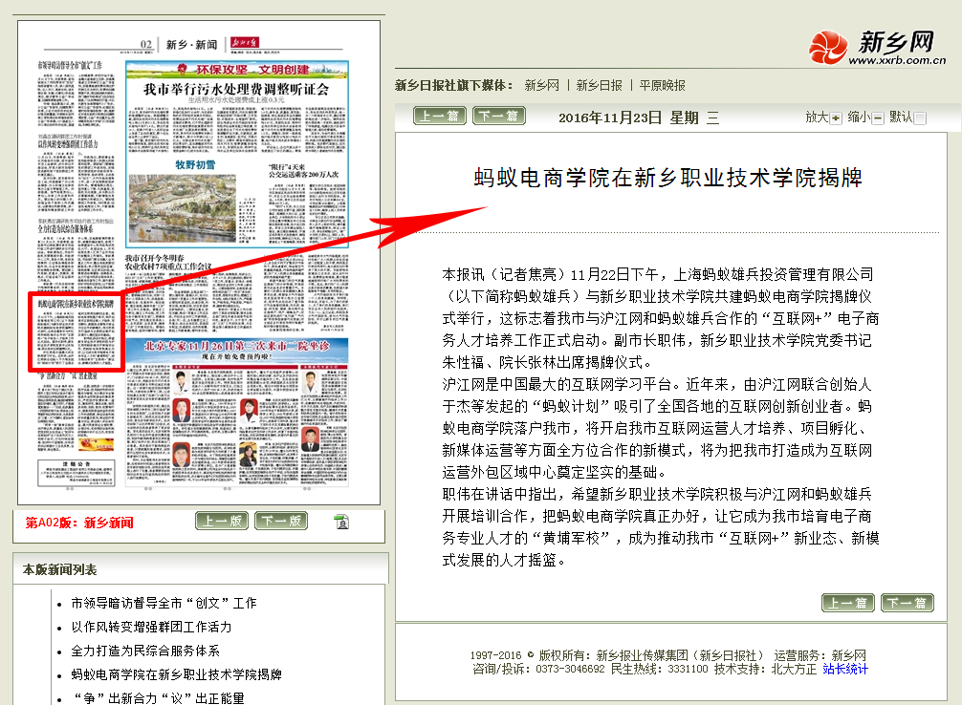Open article 市领导暗访督导全市“创文”工作
The width and height of the screenshot is (962, 705).
coord(164,604)
